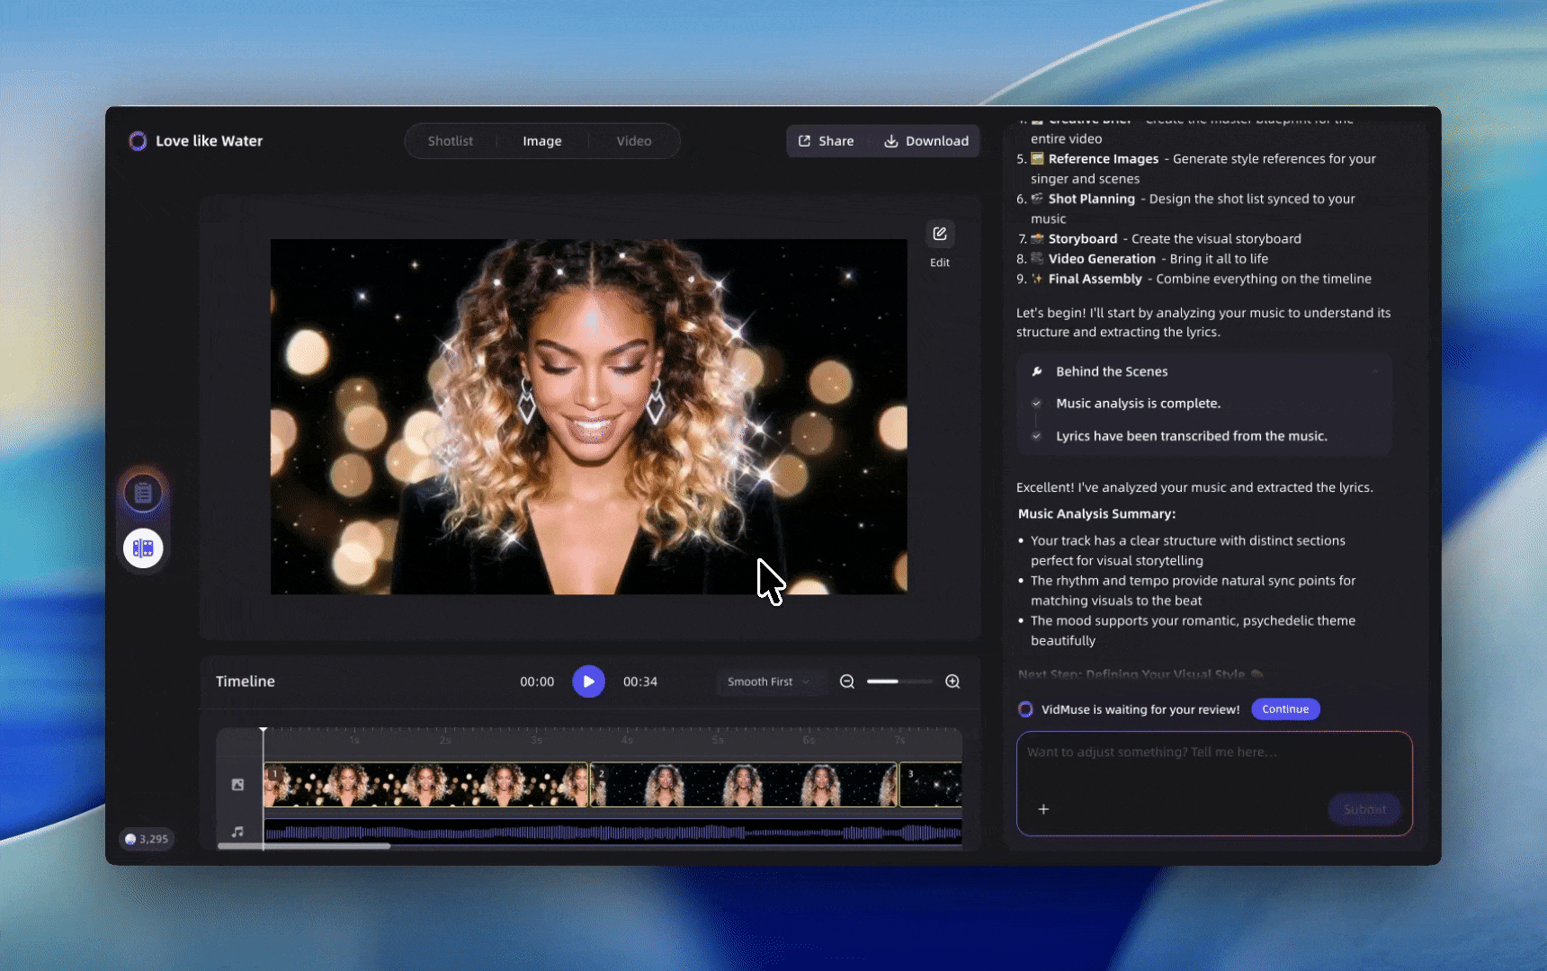
Task: Click the timeline zoom slider
Action: click(899, 681)
